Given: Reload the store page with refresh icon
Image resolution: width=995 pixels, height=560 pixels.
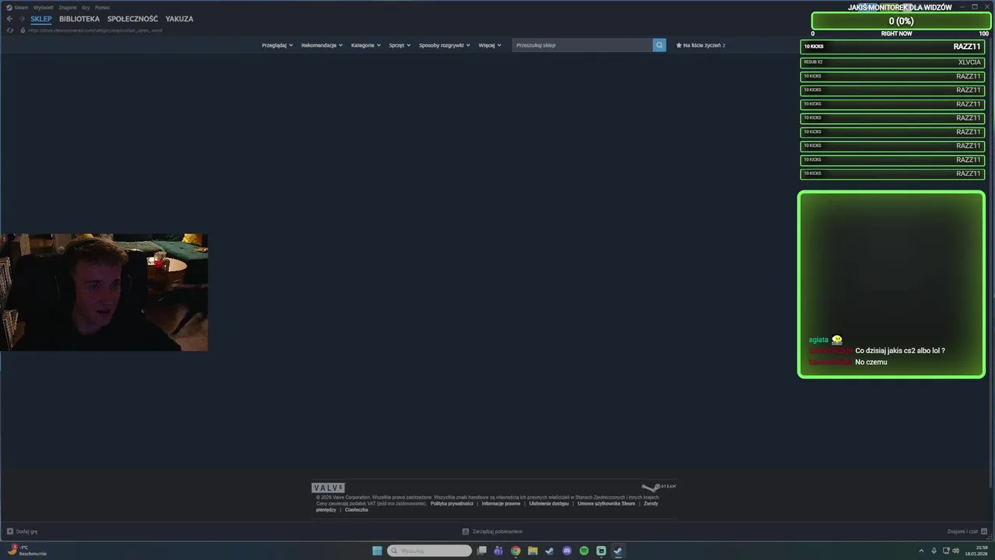Looking at the screenshot, I should point(10,30).
